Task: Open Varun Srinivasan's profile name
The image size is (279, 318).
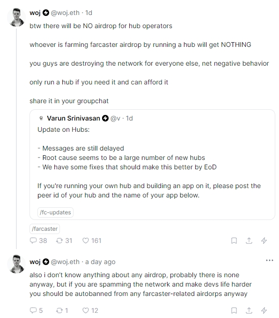Action: click(x=73, y=118)
